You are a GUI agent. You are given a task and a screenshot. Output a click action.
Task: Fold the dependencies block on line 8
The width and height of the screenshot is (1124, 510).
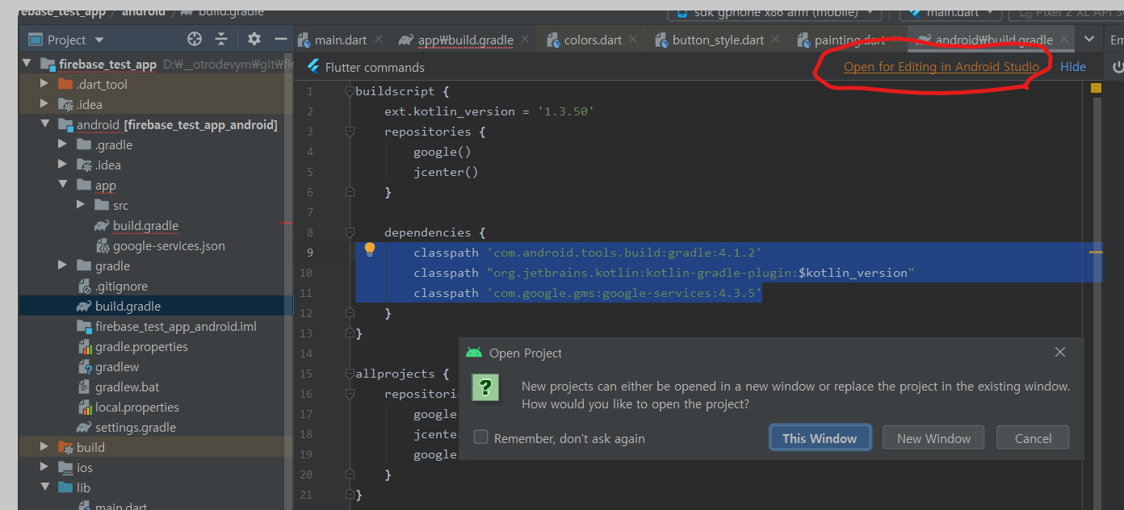point(350,232)
